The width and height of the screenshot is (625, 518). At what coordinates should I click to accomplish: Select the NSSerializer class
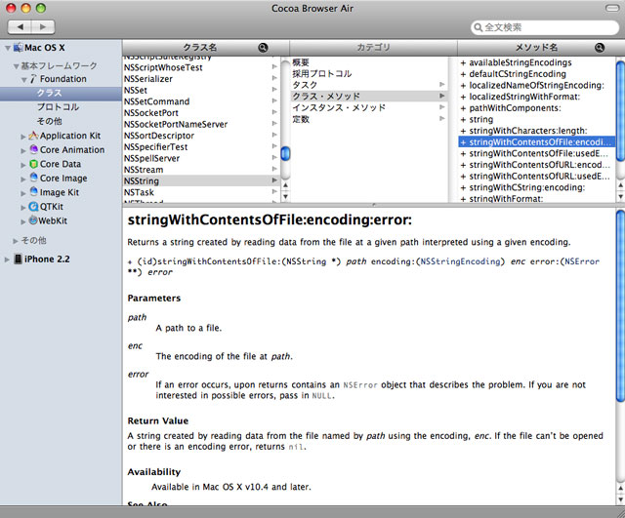click(x=201, y=79)
